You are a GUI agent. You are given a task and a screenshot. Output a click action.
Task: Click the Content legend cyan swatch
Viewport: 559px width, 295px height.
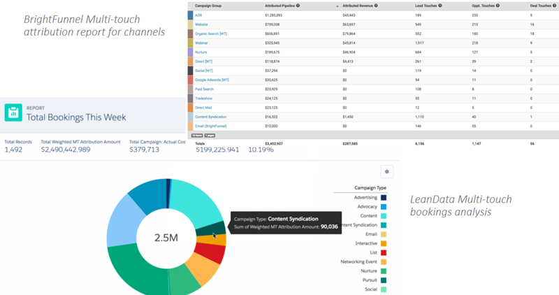coord(384,216)
